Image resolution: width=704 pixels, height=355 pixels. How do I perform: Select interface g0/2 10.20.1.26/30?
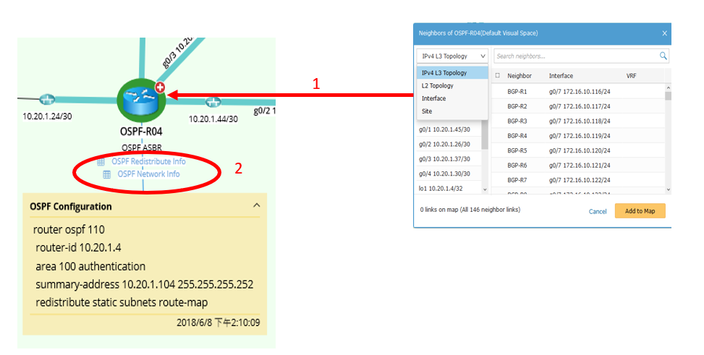pos(444,144)
